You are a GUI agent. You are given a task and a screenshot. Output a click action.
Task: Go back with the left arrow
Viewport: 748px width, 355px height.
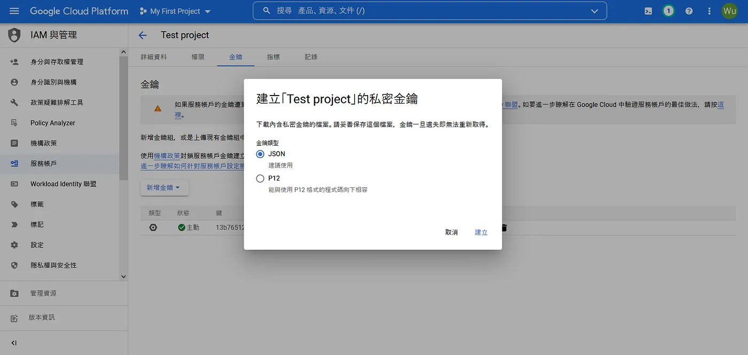click(x=142, y=35)
